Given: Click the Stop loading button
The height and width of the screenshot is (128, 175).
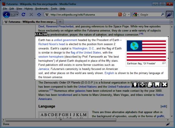Looking at the screenshot, I should point(31,15).
